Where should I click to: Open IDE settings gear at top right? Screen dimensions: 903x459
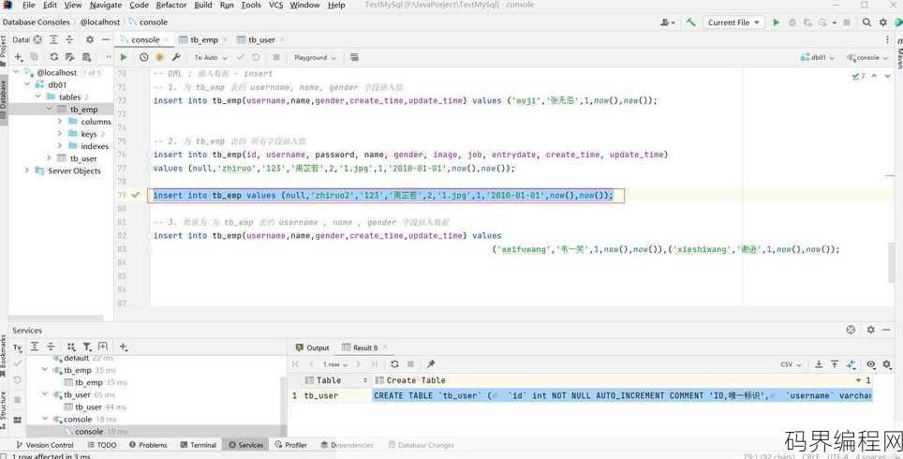pyautogui.click(x=882, y=22)
